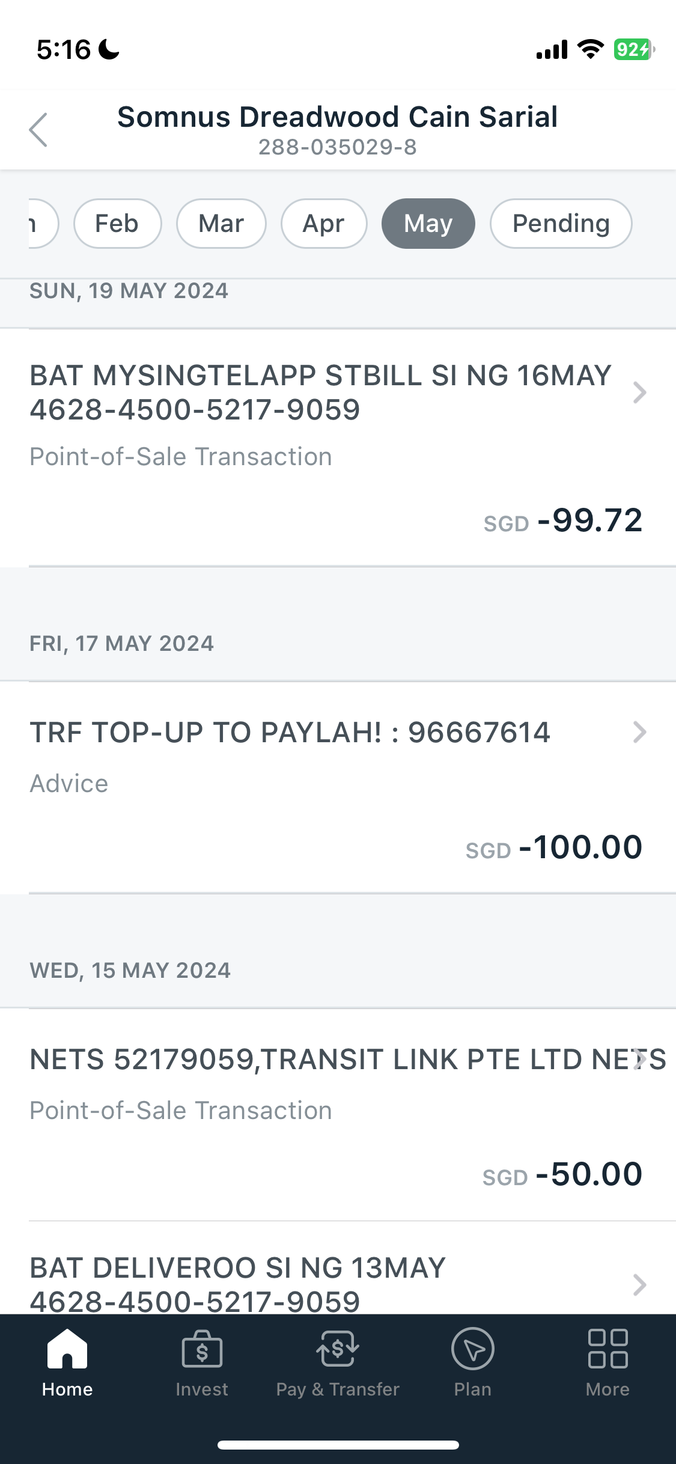Image resolution: width=676 pixels, height=1464 pixels.
Task: Open the Home tab icon
Action: point(67,1349)
